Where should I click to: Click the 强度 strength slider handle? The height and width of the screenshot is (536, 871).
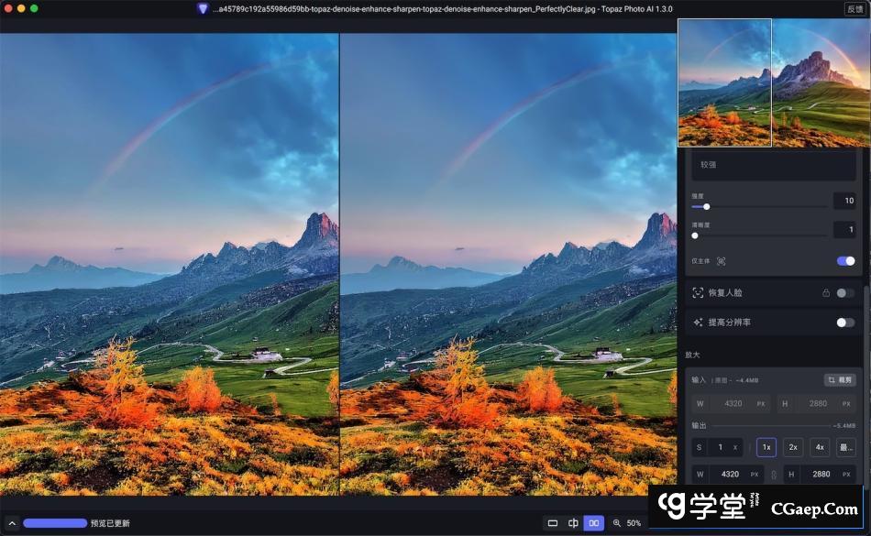[706, 207]
